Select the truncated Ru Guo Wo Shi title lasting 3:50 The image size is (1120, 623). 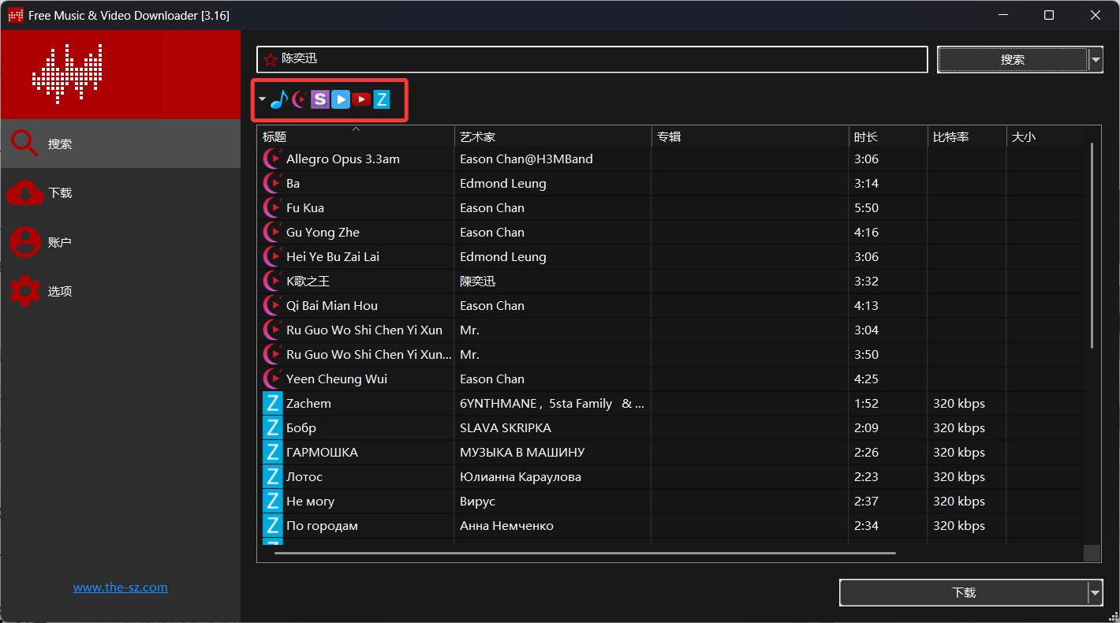(369, 355)
